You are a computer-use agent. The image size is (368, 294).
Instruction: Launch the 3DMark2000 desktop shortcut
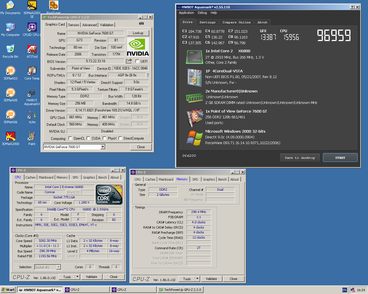coord(10,139)
